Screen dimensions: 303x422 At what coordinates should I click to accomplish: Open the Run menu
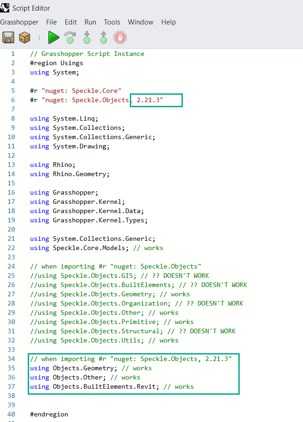91,22
